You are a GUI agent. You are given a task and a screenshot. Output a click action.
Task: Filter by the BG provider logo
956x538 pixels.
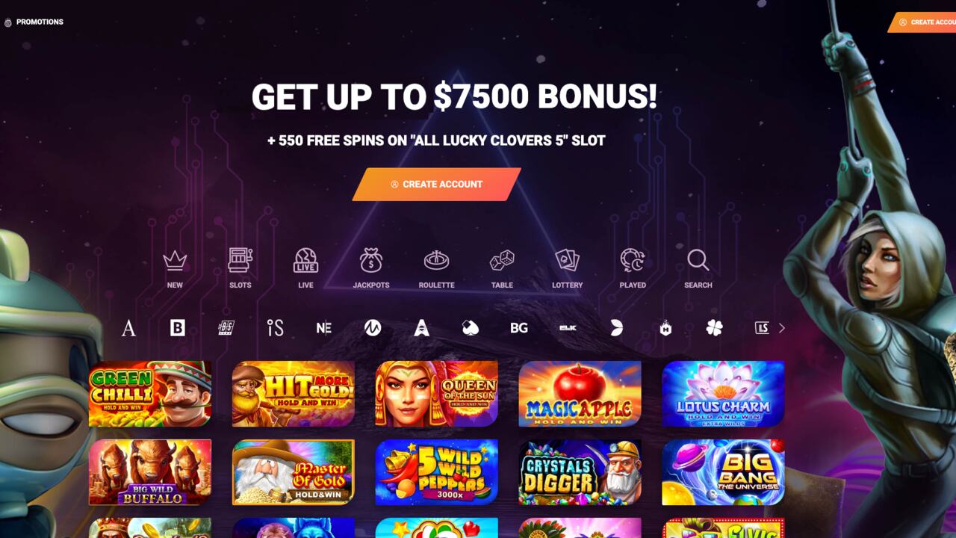(519, 328)
